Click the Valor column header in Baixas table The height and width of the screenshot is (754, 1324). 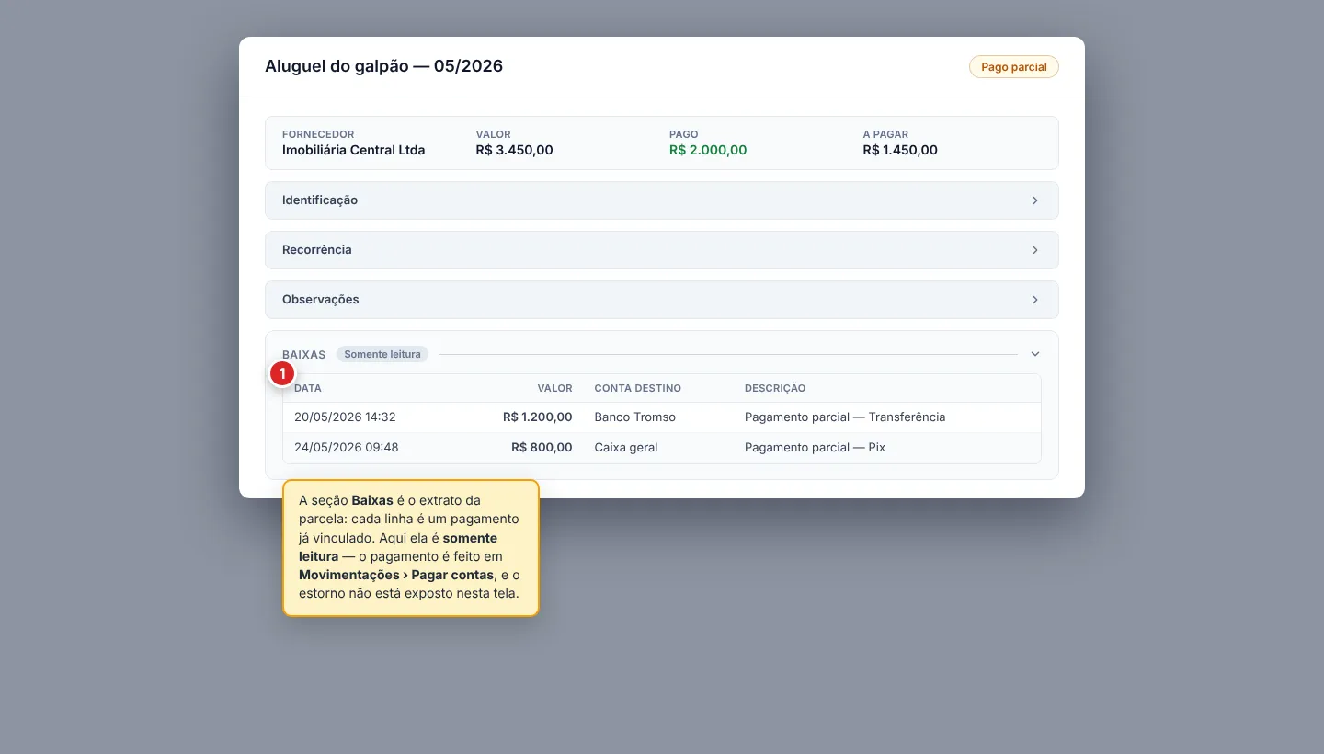[x=555, y=388]
